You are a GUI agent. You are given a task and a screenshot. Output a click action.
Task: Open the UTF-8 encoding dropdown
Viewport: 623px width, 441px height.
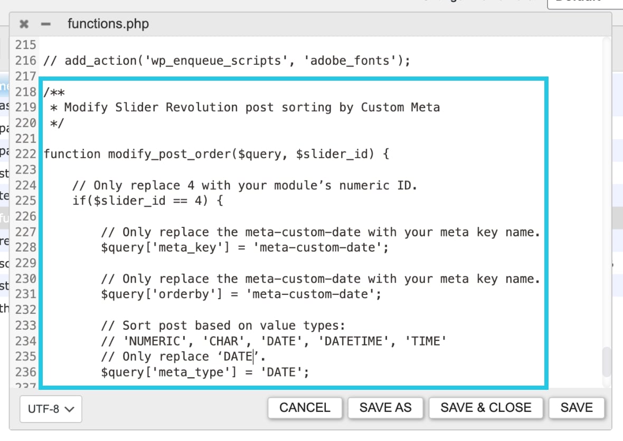coord(51,409)
